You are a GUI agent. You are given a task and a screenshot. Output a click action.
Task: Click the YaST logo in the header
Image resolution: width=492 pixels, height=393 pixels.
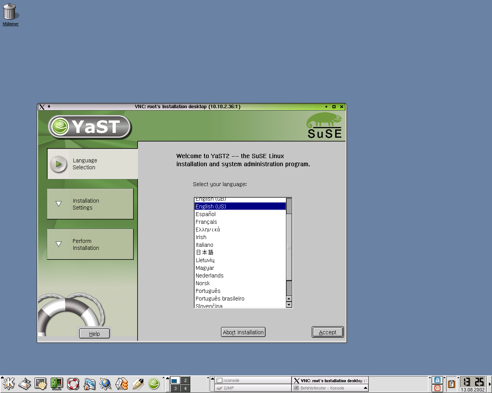(90, 127)
